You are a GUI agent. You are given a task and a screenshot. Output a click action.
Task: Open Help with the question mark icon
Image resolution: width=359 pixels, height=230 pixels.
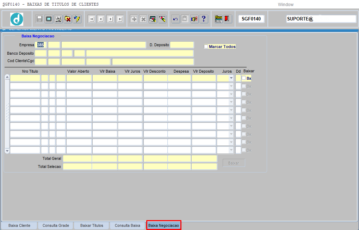point(204,19)
